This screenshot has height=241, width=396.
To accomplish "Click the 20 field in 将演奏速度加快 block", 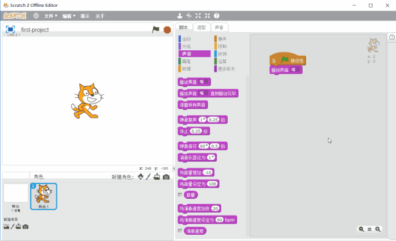I will pos(215,208).
